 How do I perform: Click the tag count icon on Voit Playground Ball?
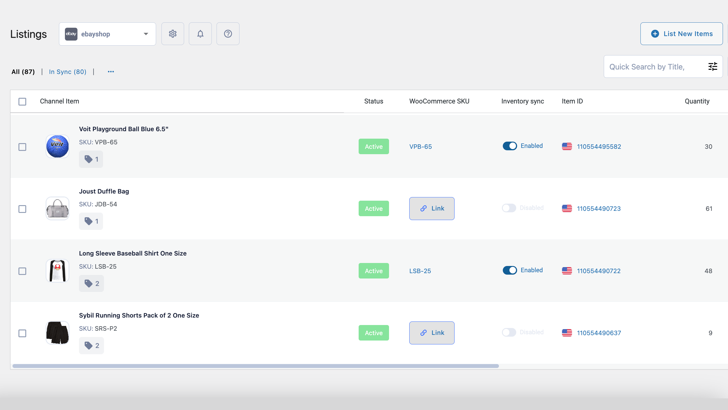[x=91, y=159]
